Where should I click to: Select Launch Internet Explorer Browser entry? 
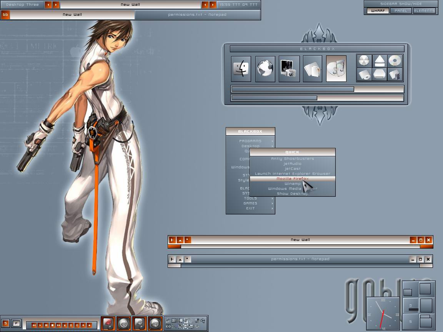point(292,174)
